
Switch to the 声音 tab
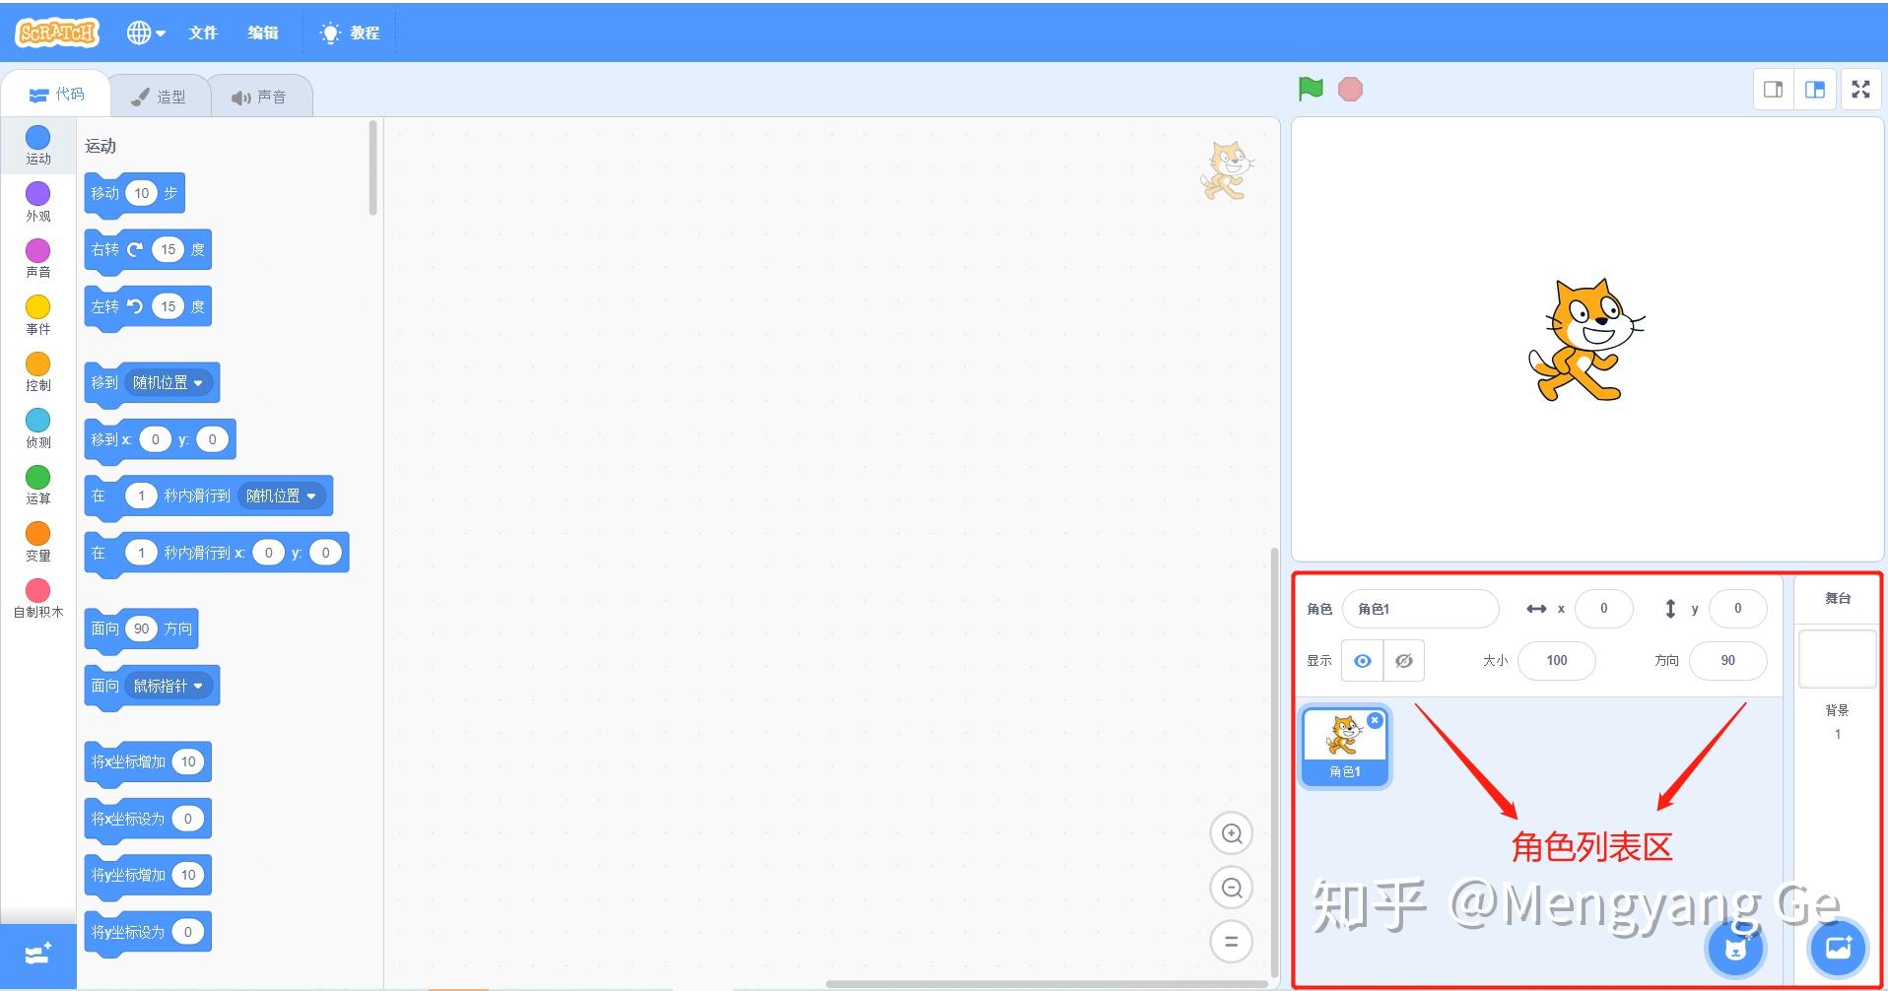click(x=260, y=97)
